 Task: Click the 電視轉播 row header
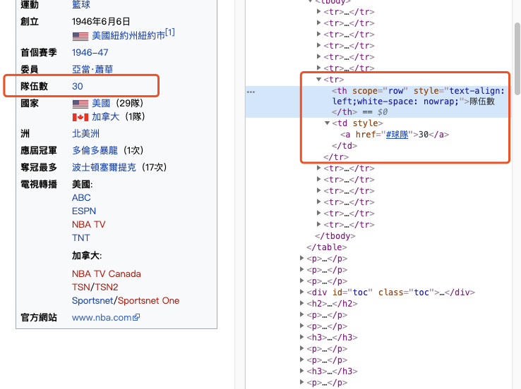39,185
